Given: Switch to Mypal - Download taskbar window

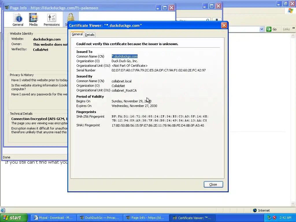Looking at the screenshot, I should [53, 218].
